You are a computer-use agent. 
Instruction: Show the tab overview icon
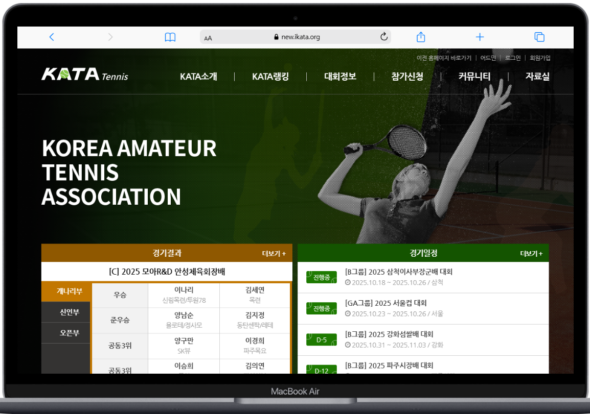[539, 37]
